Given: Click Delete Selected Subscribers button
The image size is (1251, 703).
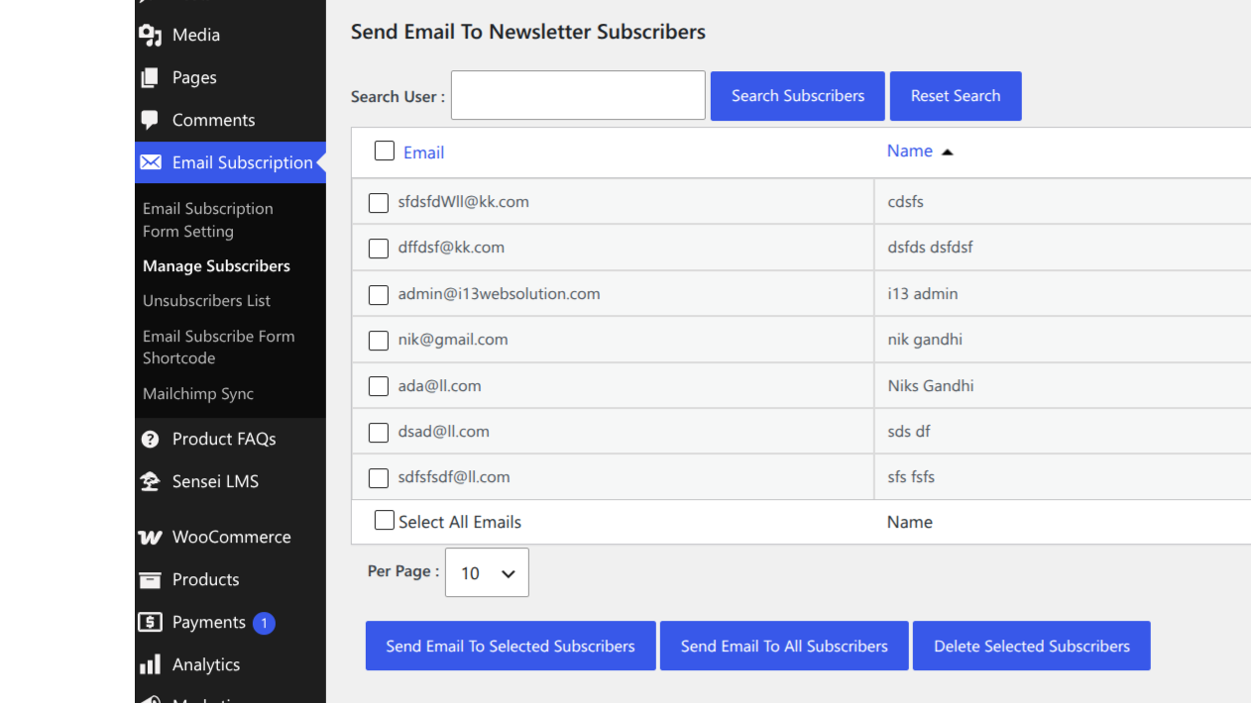Looking at the screenshot, I should (1032, 646).
